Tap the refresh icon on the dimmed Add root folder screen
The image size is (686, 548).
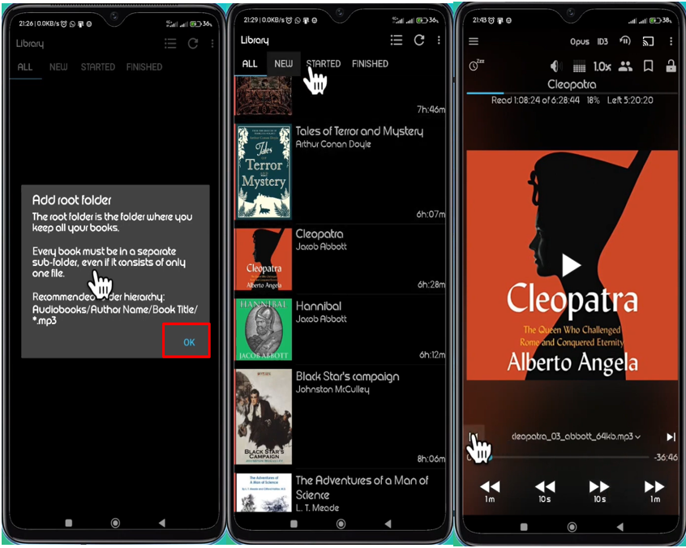click(193, 43)
